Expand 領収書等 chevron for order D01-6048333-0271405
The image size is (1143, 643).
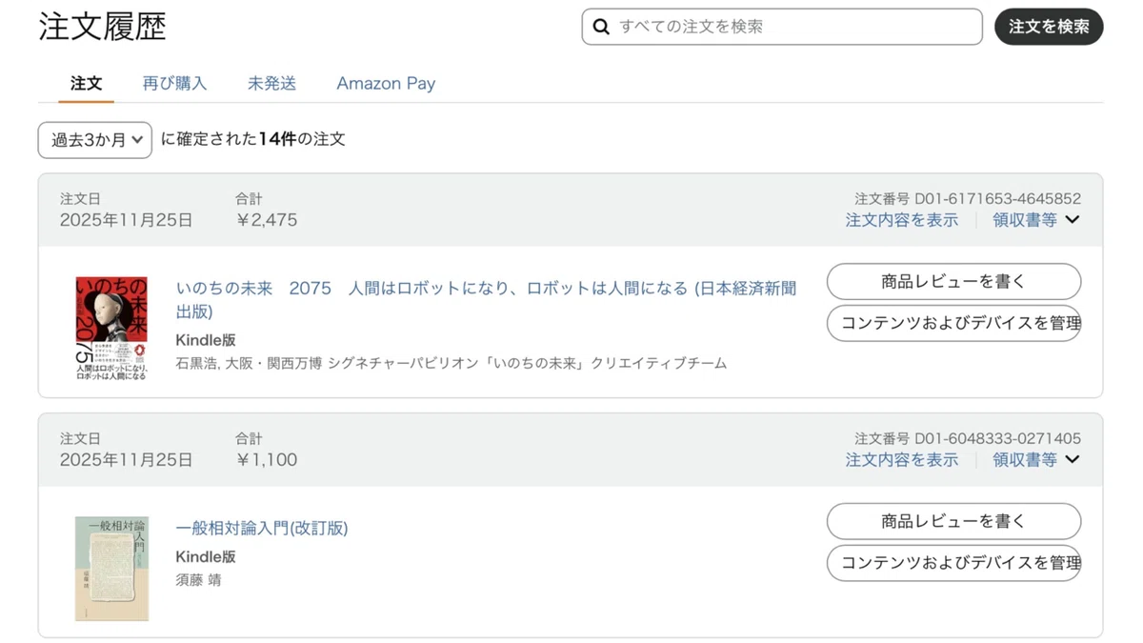point(1073,460)
